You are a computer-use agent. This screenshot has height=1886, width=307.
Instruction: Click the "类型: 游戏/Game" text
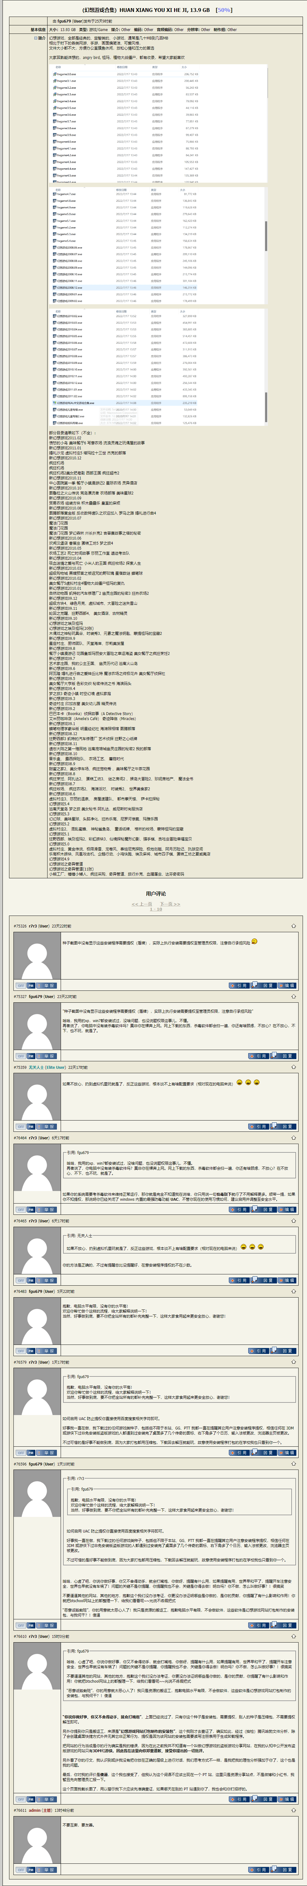coord(93,30)
